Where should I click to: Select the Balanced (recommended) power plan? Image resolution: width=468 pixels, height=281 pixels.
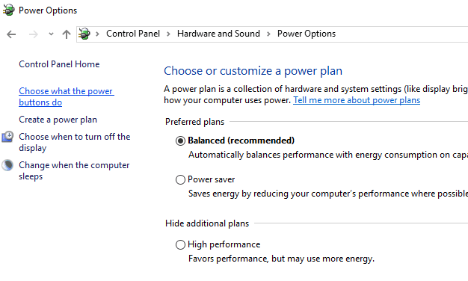(x=180, y=140)
